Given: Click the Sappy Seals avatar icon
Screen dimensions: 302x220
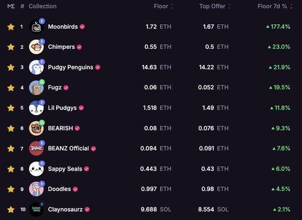Looking at the screenshot, I should (36, 169).
